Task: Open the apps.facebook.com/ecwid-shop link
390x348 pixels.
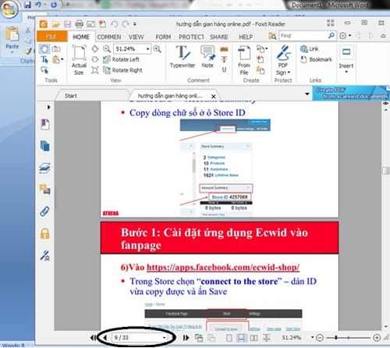Action: tap(223, 267)
